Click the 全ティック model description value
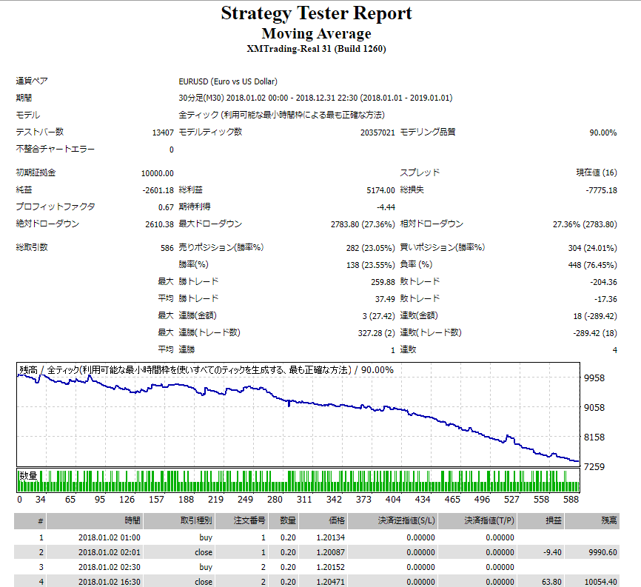641x587 pixels. click(282, 115)
